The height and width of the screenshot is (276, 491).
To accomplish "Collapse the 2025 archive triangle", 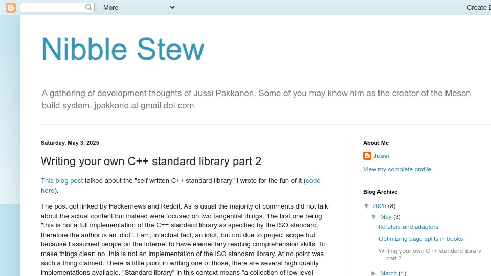I will [366, 206].
